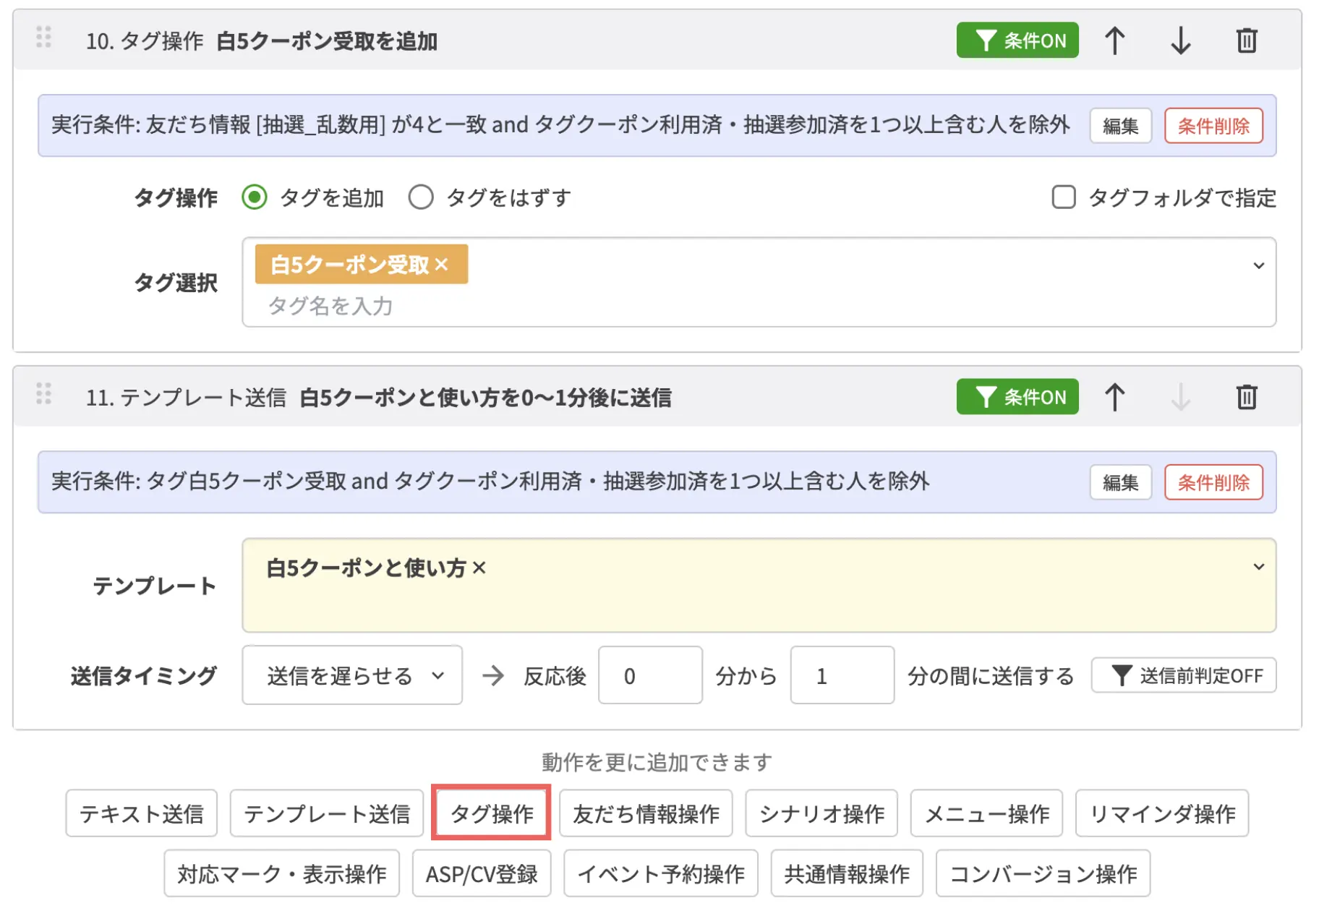This screenshot has width=1319, height=911.
Task: Select タグをはずす radio button
Action: pos(421,197)
